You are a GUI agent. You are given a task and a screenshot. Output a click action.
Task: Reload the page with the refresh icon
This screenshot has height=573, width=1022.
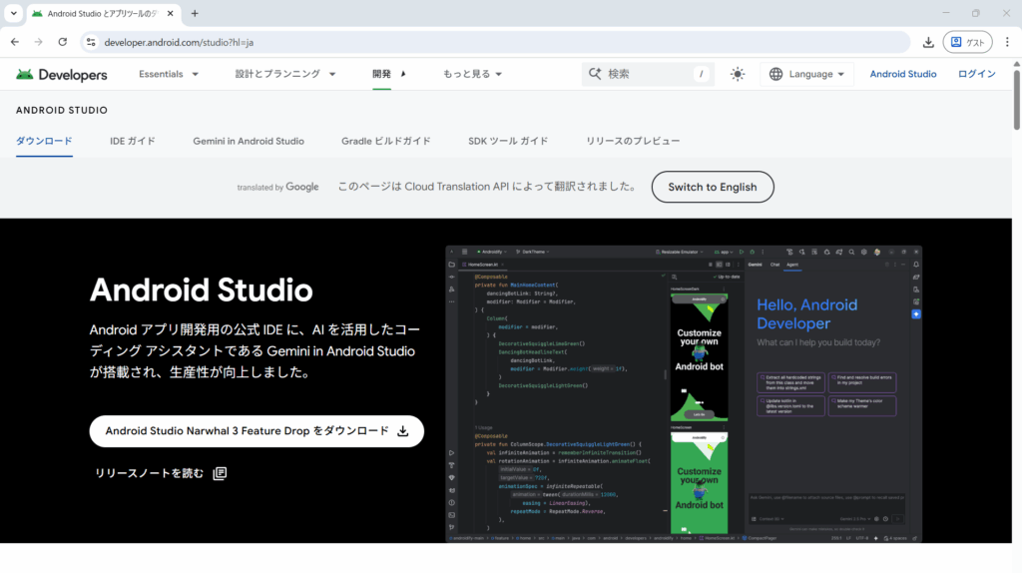pos(63,42)
